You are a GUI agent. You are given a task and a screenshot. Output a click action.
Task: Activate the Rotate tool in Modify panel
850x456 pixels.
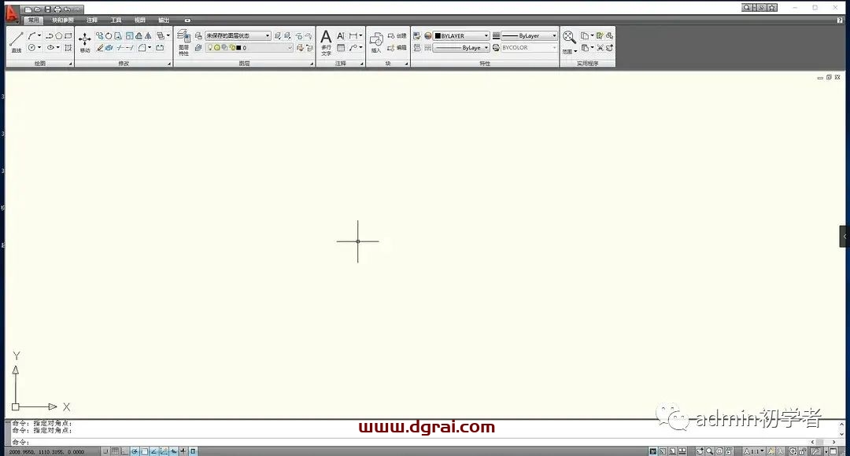tap(109, 35)
